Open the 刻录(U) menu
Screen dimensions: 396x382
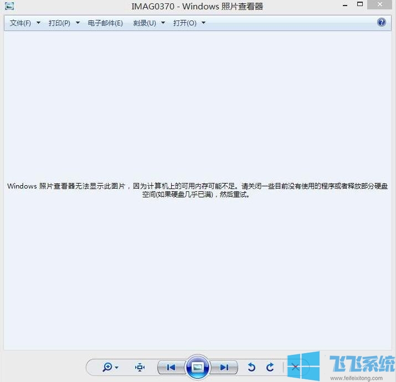pos(145,23)
